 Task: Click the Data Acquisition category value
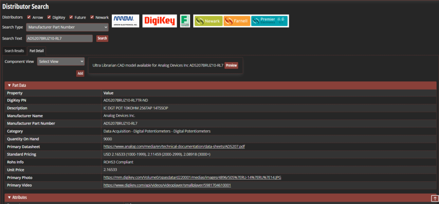point(157,131)
